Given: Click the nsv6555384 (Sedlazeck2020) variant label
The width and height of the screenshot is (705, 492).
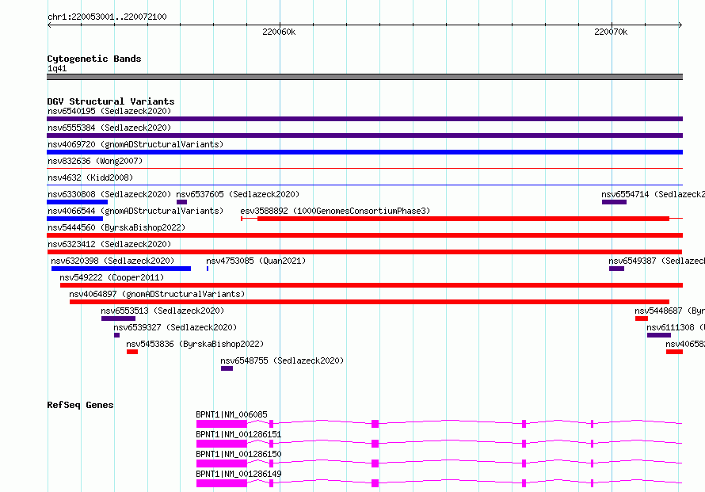Looking at the screenshot, I should (109, 128).
